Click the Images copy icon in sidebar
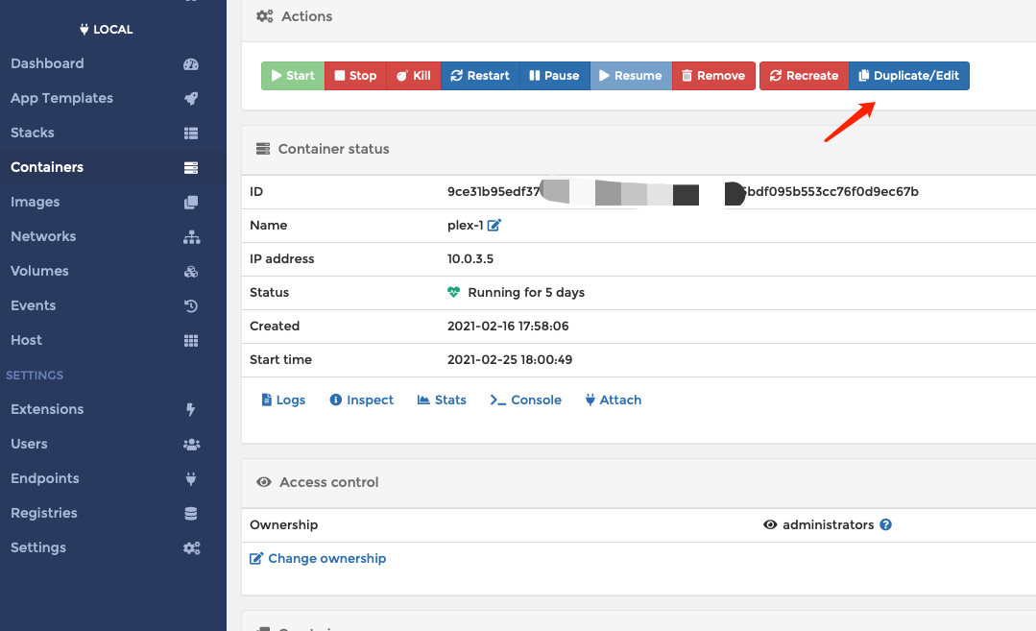 [191, 203]
